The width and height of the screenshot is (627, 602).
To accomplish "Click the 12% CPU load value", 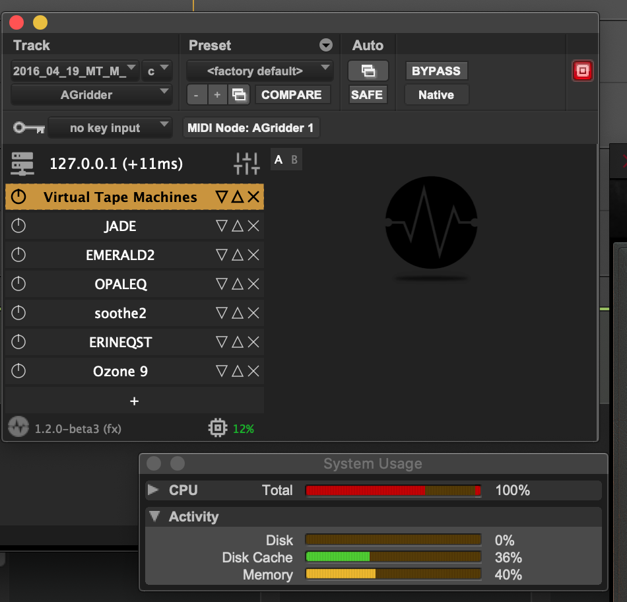I will (244, 429).
